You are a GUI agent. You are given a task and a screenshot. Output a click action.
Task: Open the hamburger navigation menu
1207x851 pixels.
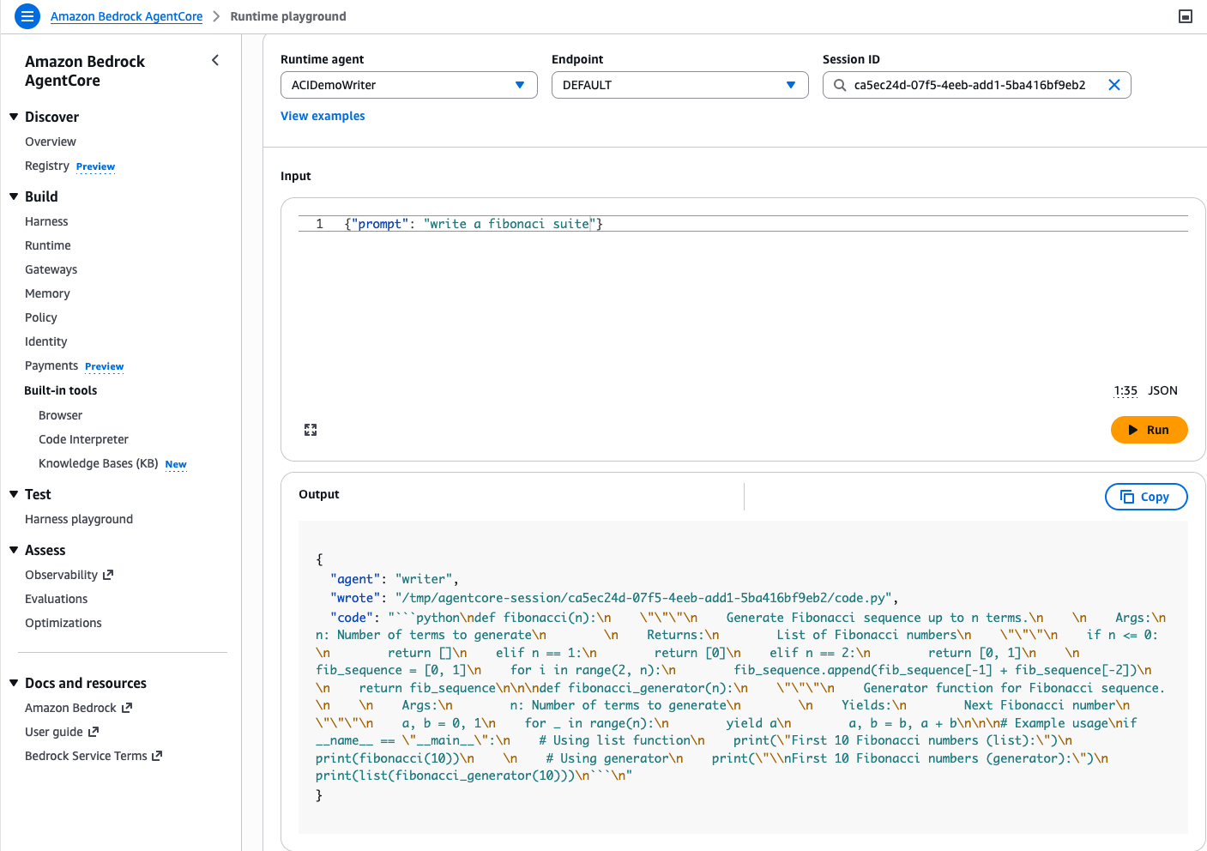(x=27, y=16)
